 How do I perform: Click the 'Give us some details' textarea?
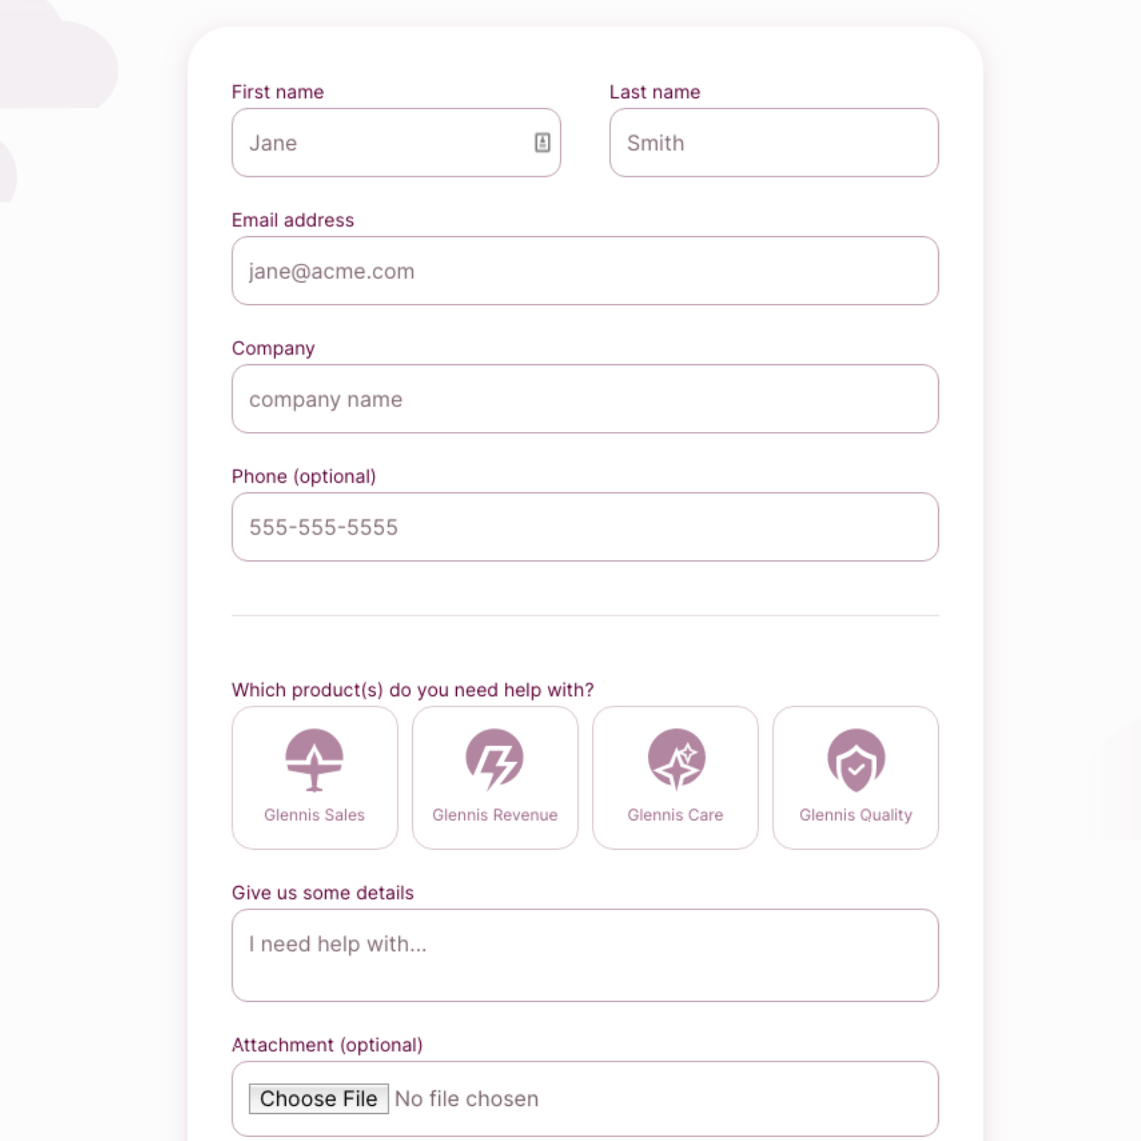584,955
